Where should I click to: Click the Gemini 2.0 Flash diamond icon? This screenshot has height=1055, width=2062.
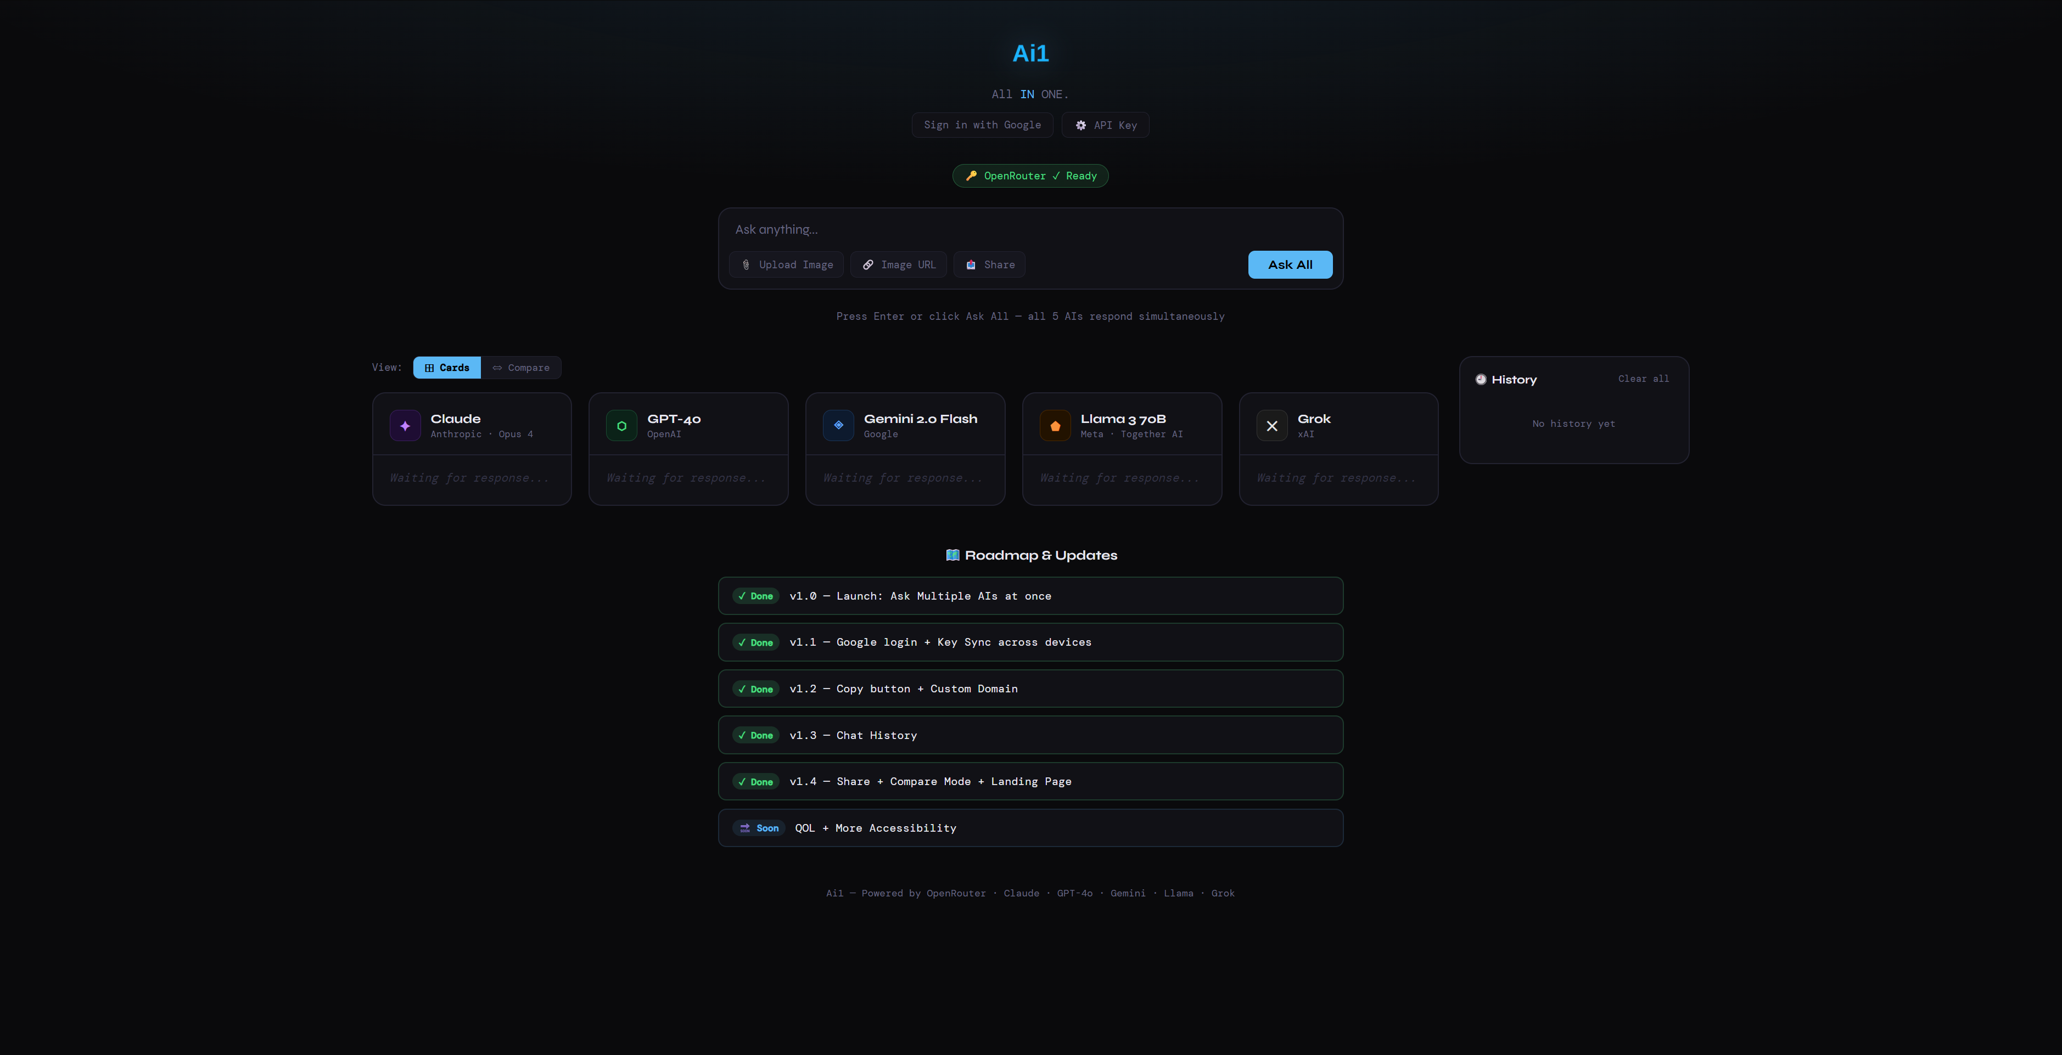(x=838, y=426)
